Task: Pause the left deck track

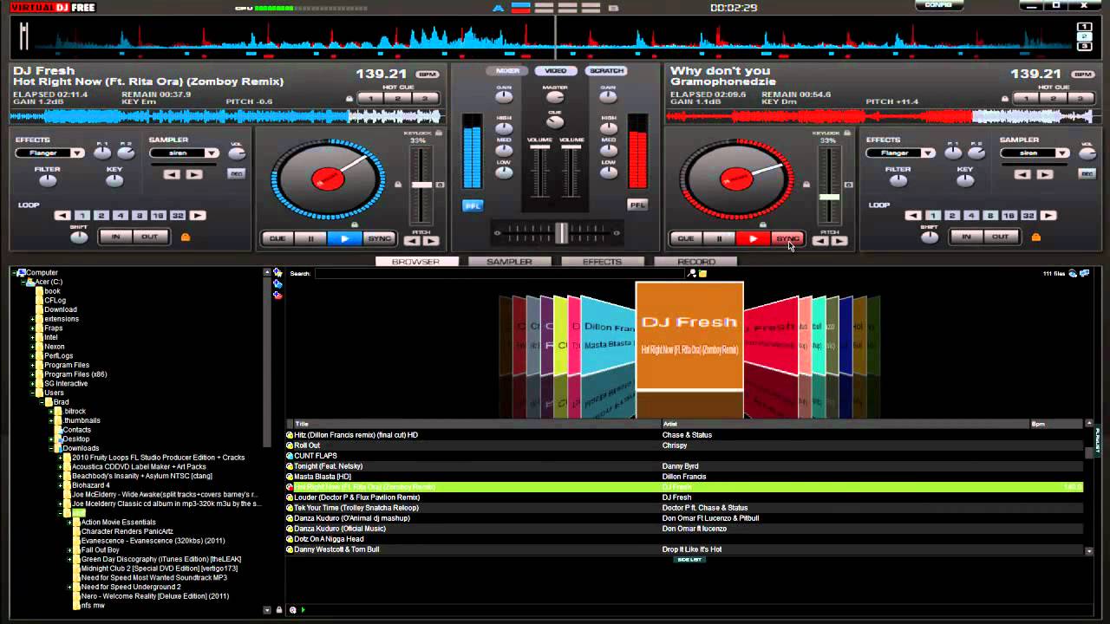Action: (x=310, y=238)
